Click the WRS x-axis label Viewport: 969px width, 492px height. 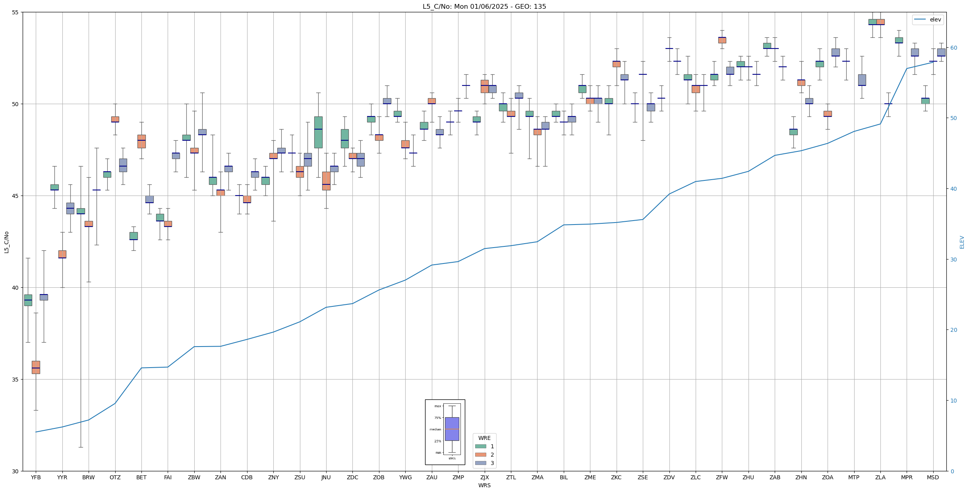(x=484, y=485)
